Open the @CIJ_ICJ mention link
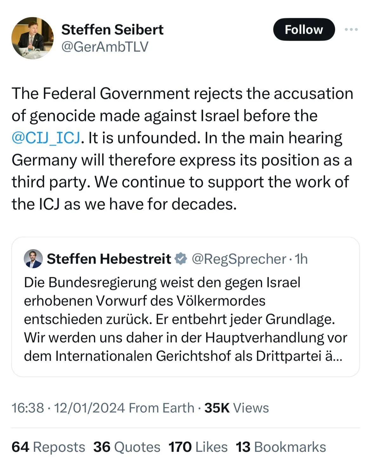The image size is (371, 461). click(x=46, y=138)
